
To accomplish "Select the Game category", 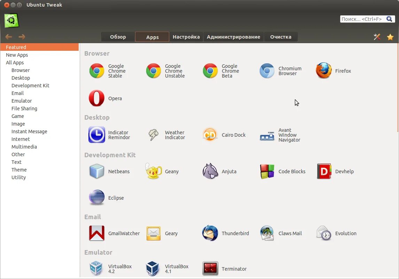I will [x=39, y=116].
